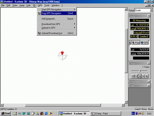The height and width of the screenshot is (116, 154).
Task: Click the Stop GPS Navigation menu icon
Action: (39, 13)
